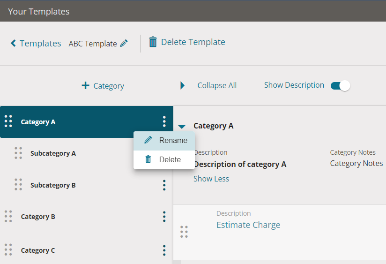
Task: Open three-dot menu for Category A
Action: (x=164, y=122)
